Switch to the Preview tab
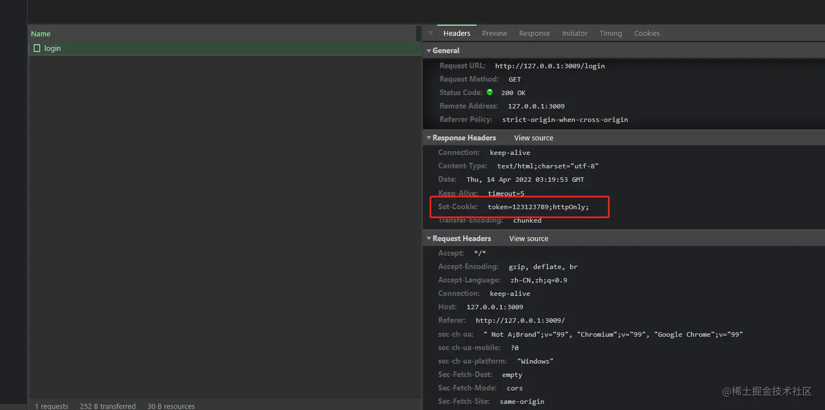The height and width of the screenshot is (410, 825). pyautogui.click(x=494, y=33)
